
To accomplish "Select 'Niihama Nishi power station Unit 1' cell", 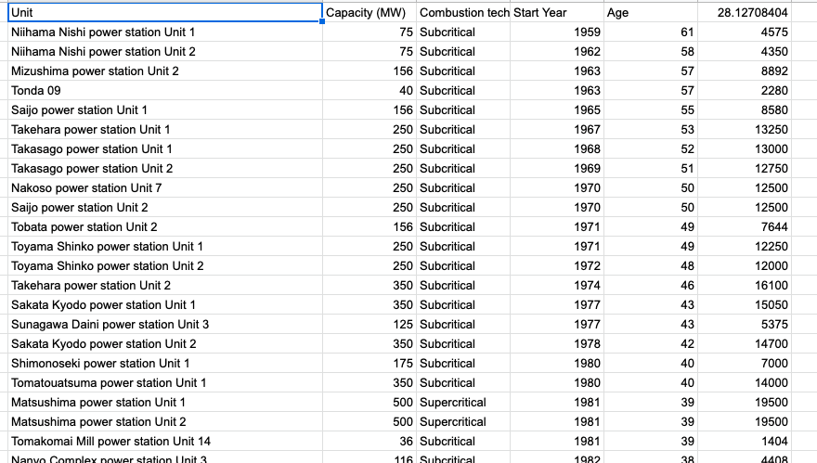I will pyautogui.click(x=165, y=32).
